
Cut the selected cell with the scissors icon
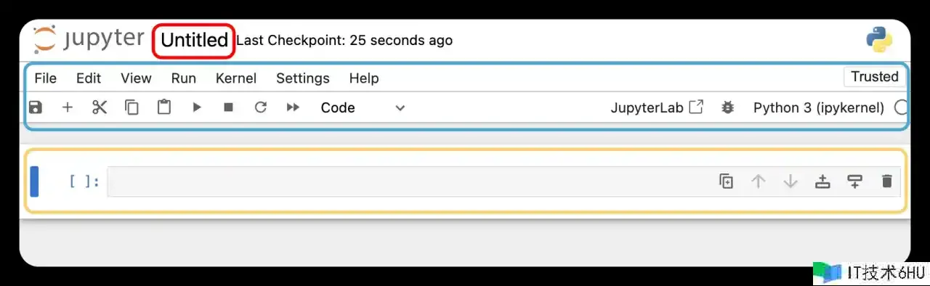100,107
